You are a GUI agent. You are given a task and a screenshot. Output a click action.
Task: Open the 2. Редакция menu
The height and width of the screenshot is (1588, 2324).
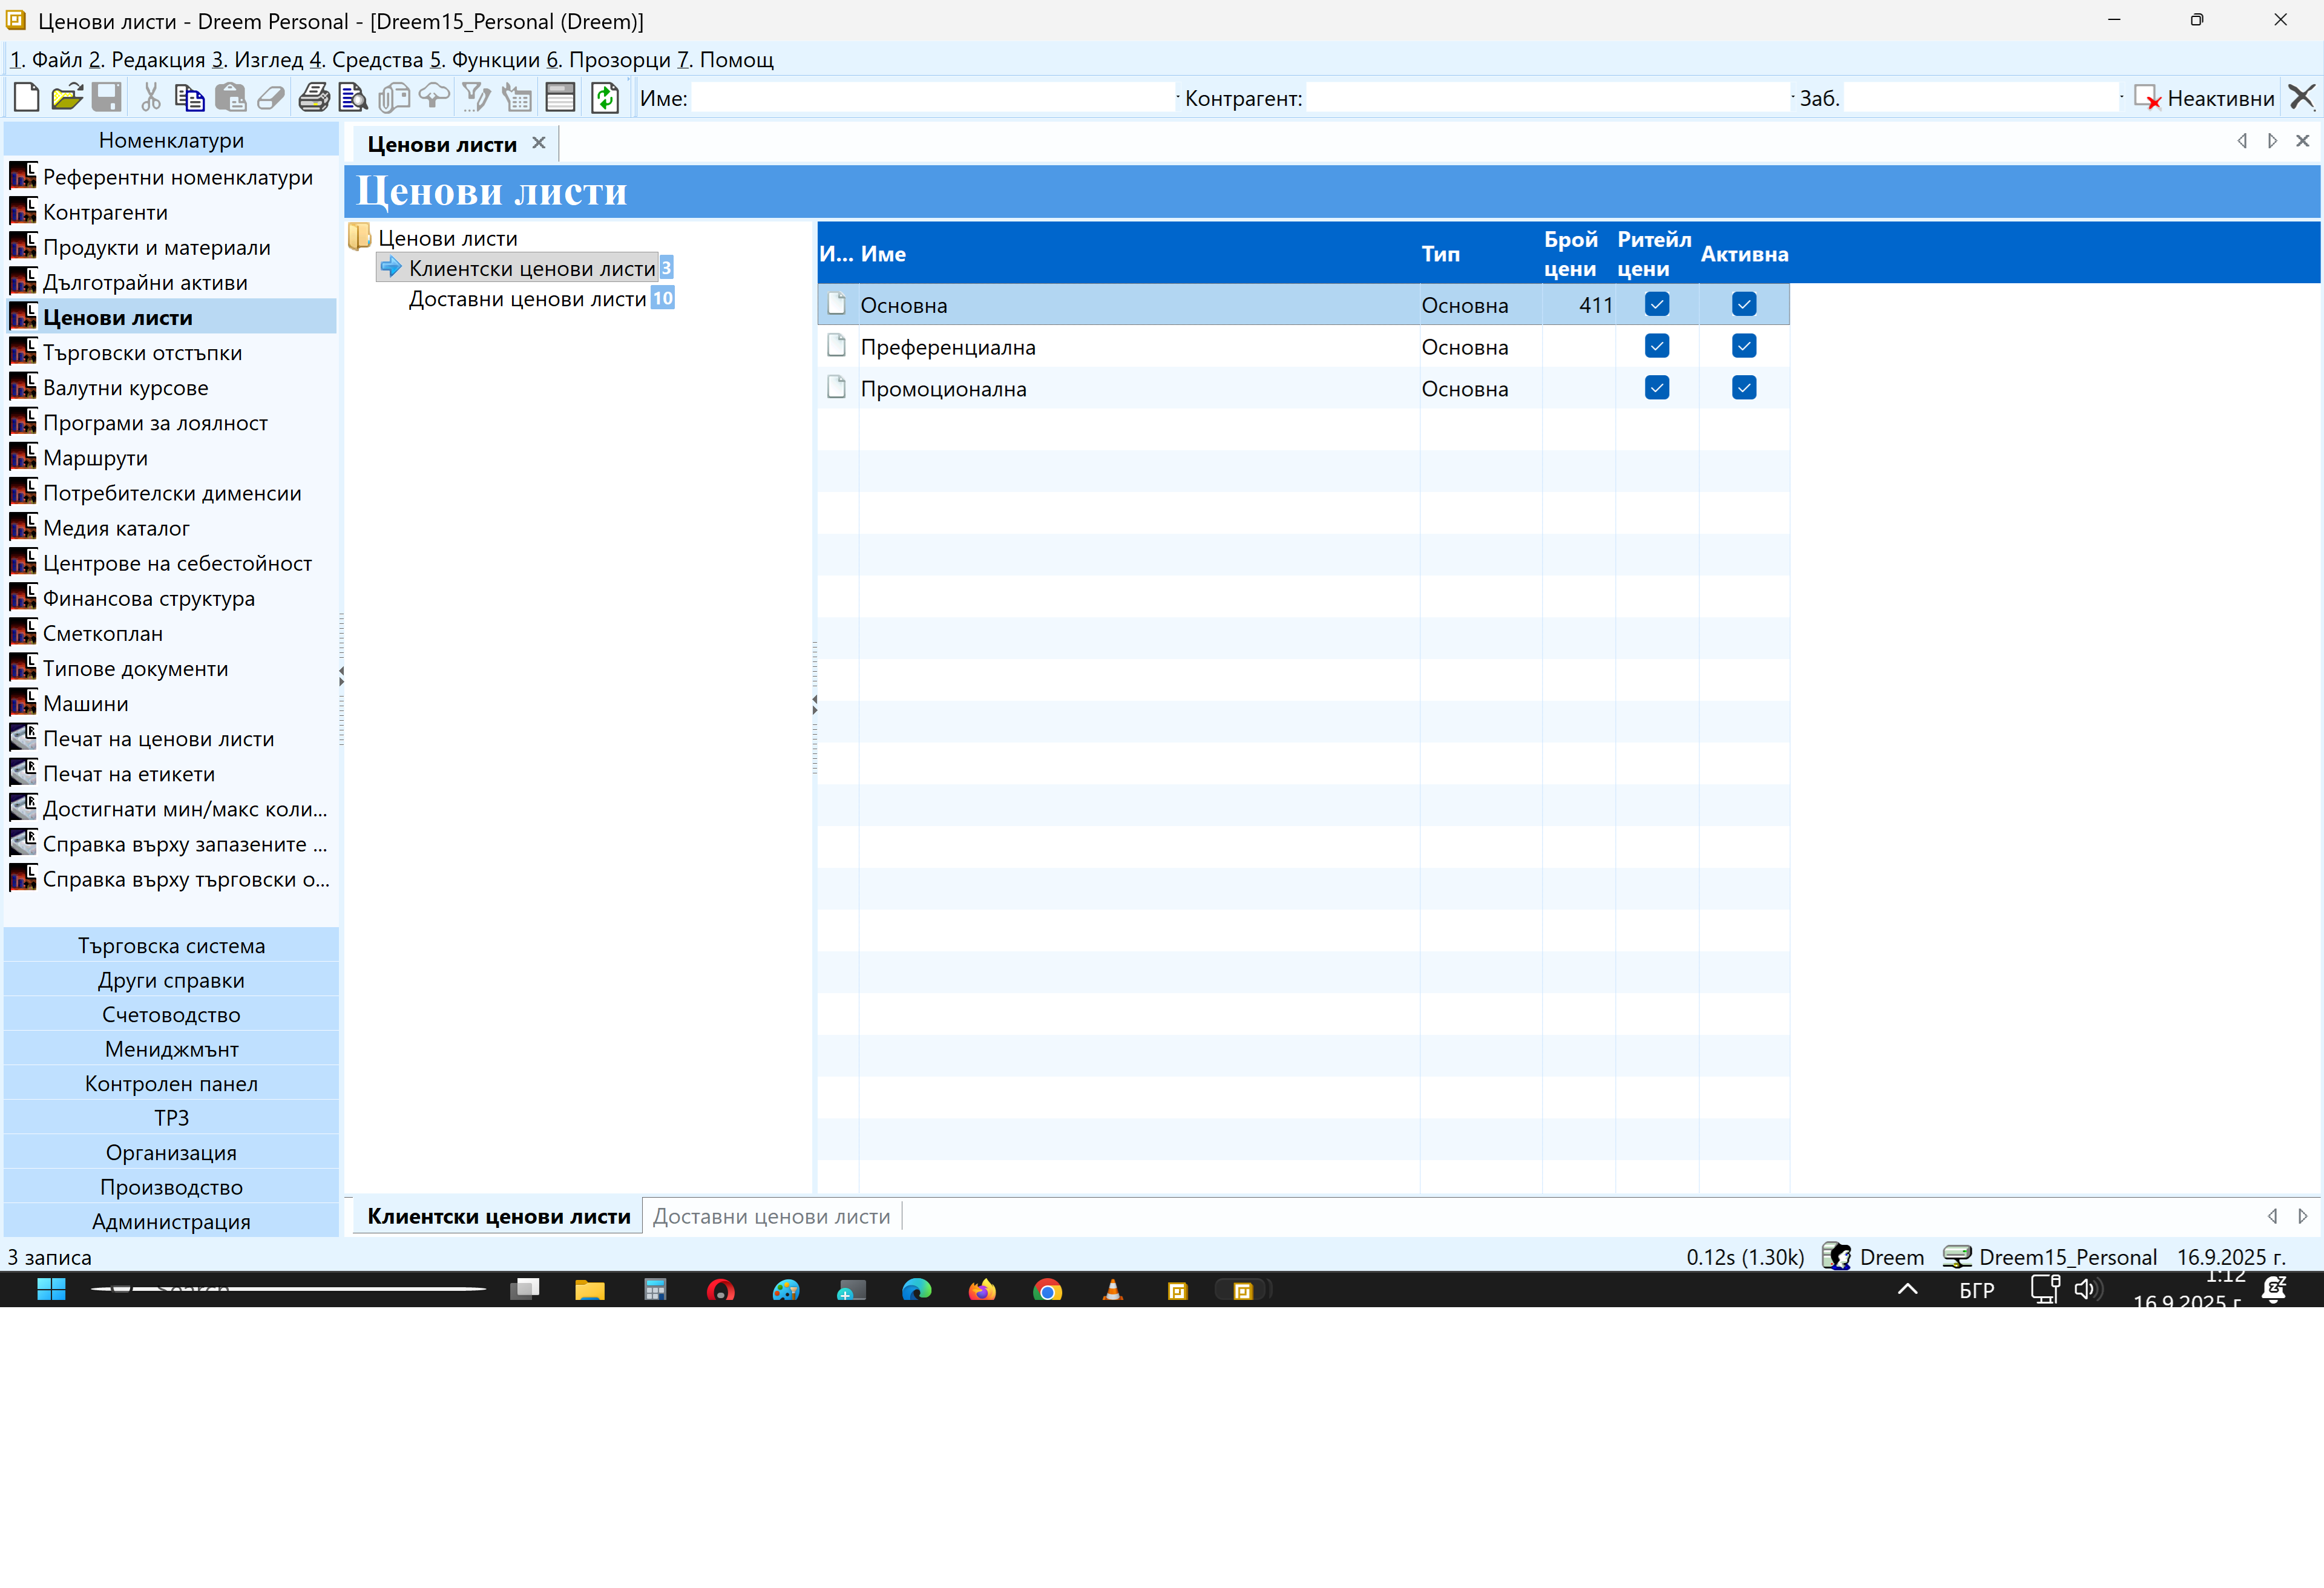pos(147,60)
